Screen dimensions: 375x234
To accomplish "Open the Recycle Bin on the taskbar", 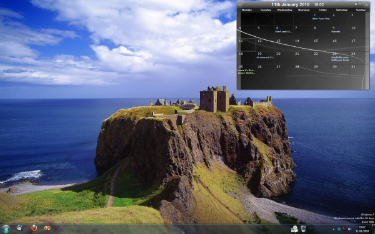I will click(x=303, y=229).
